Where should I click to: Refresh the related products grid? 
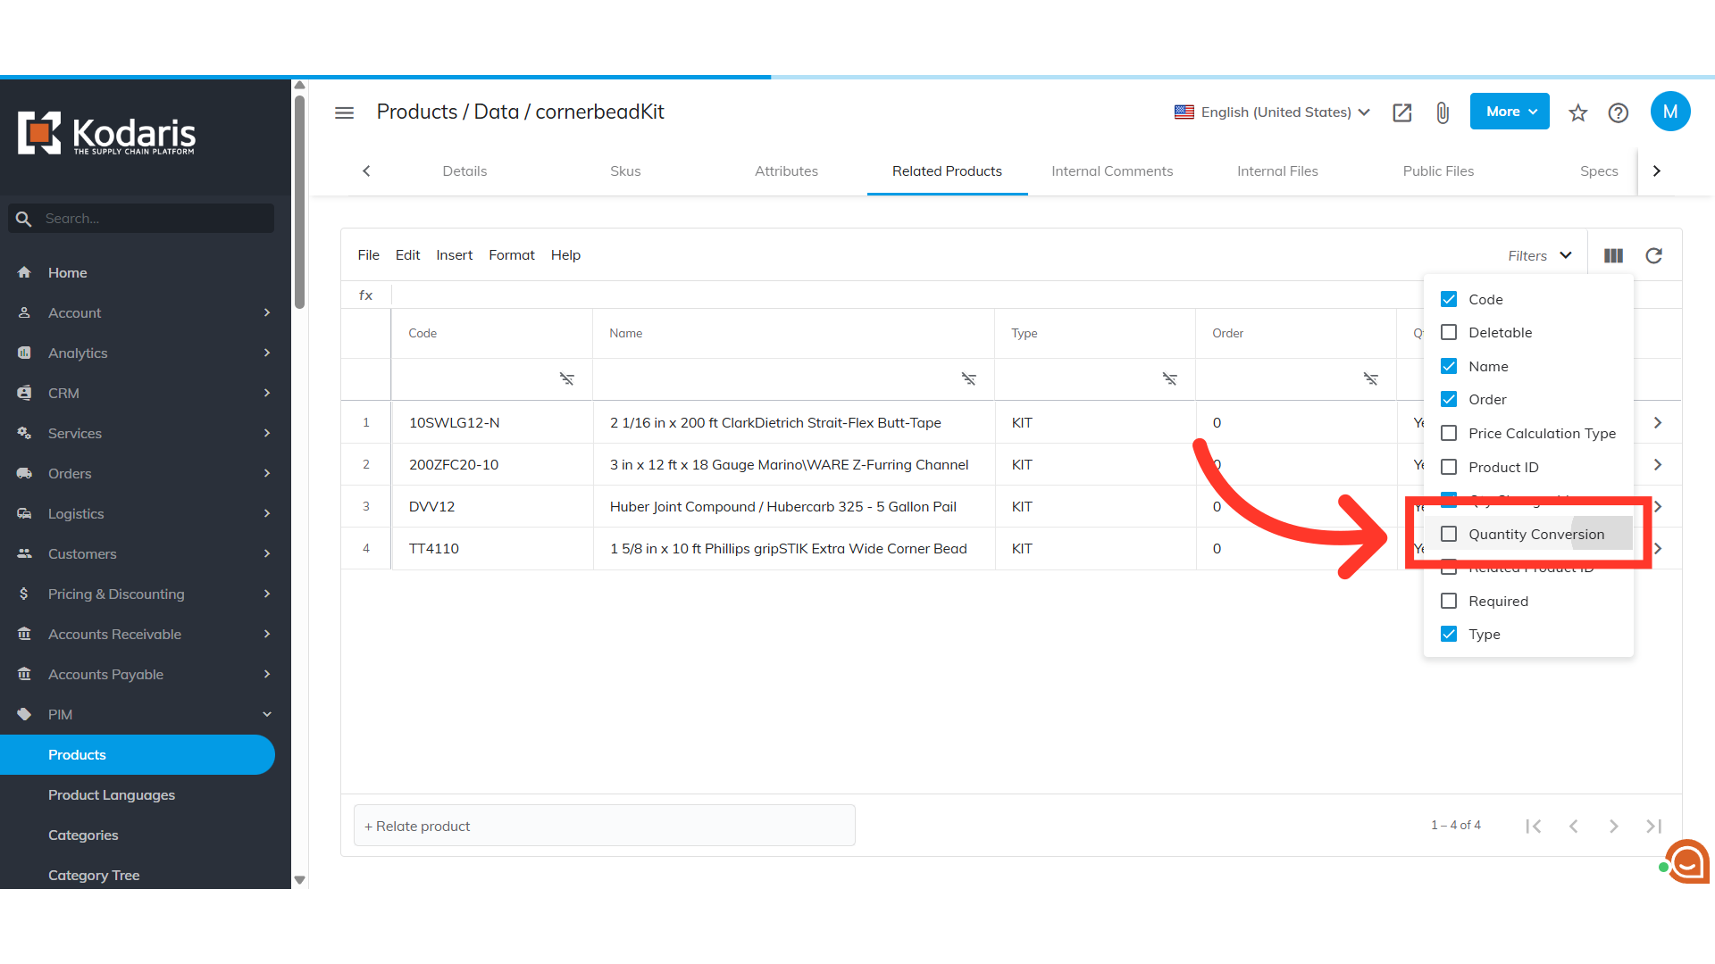pos(1653,255)
